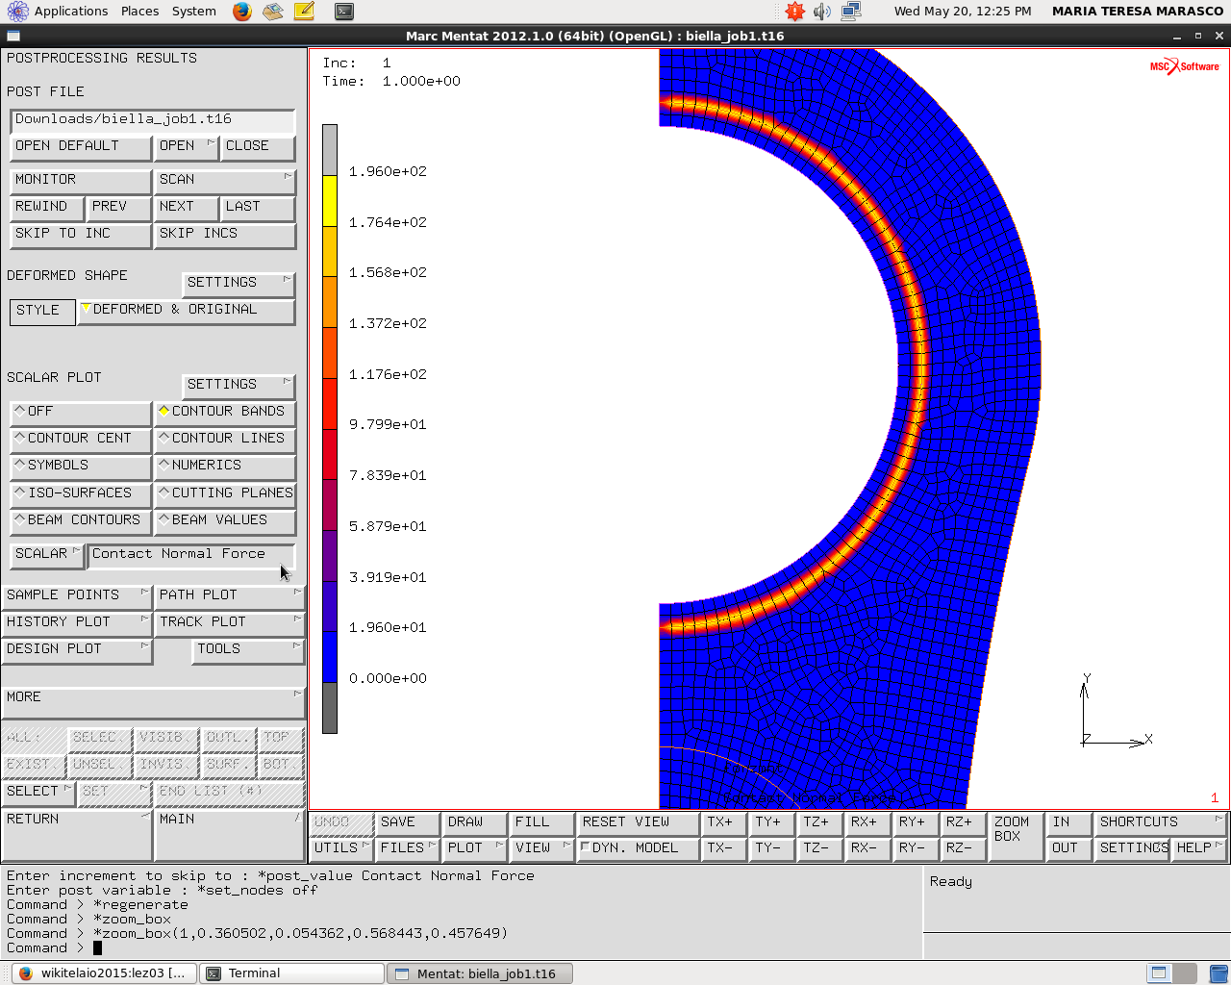The height and width of the screenshot is (985, 1231).
Task: Select the OFF scalar plot option
Action: (81, 412)
